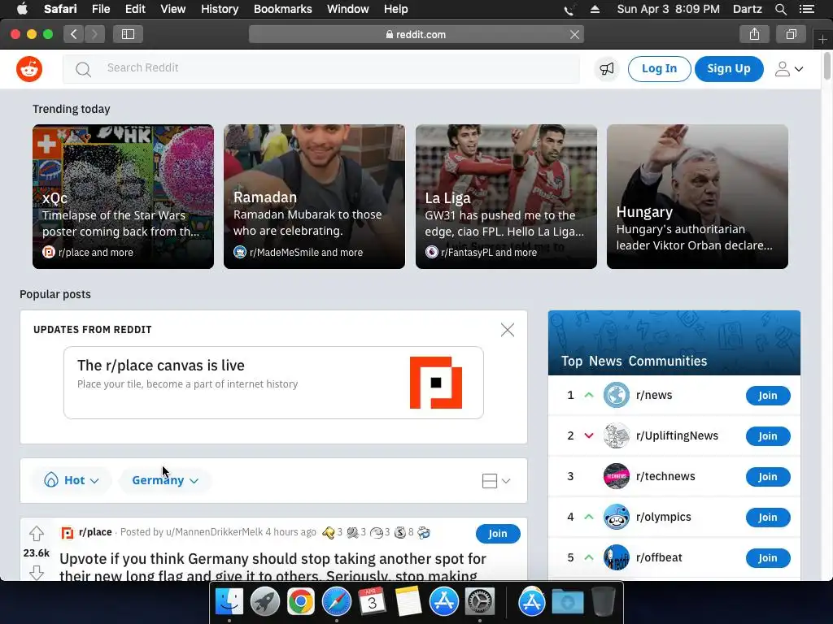Open La Liga trending card
The width and height of the screenshot is (833, 624).
point(506,197)
